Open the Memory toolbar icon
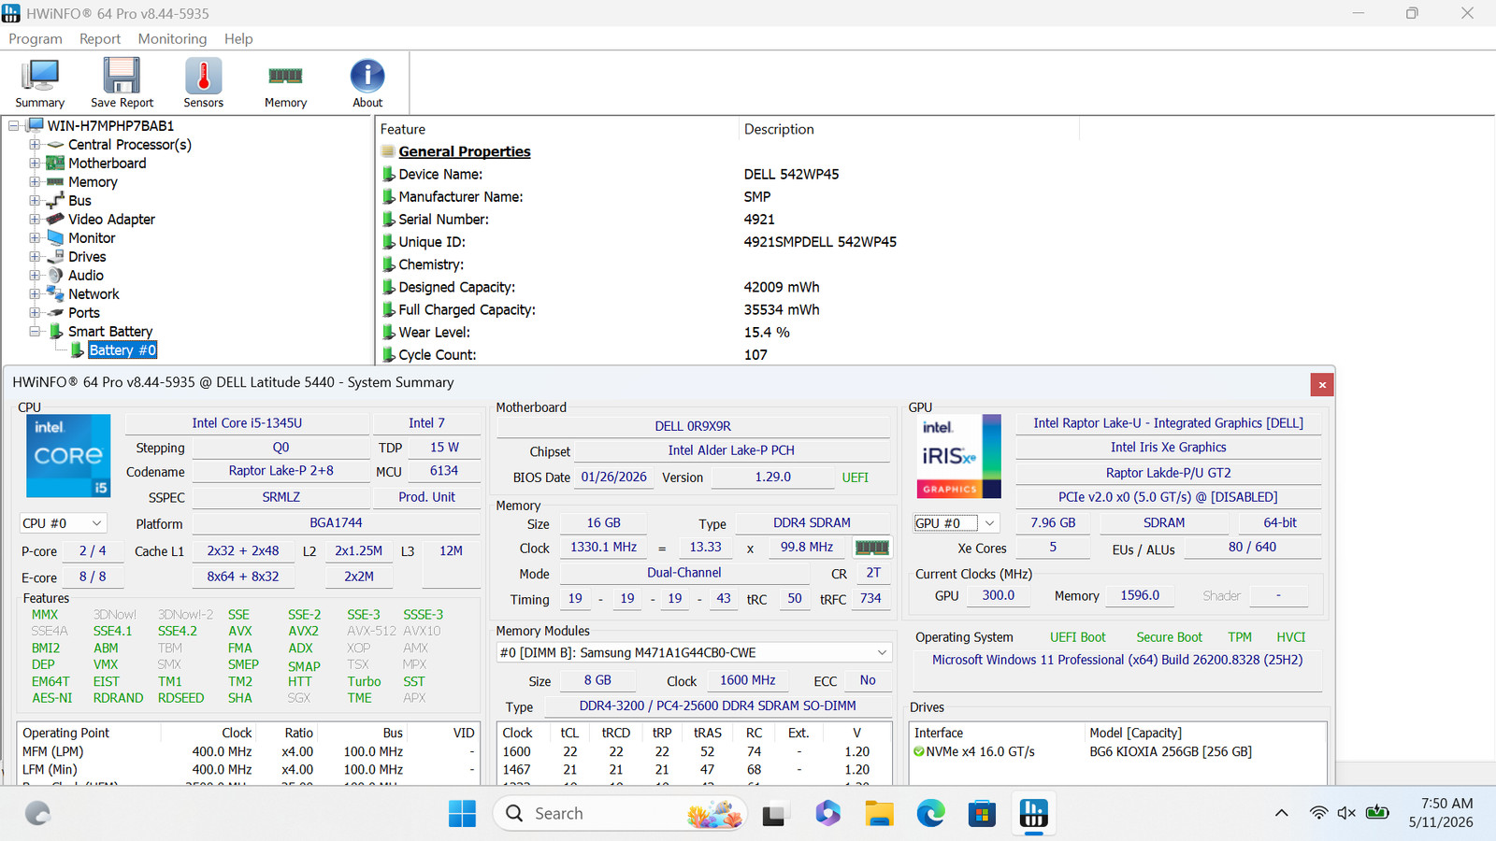This screenshot has height=841, width=1496. (285, 83)
